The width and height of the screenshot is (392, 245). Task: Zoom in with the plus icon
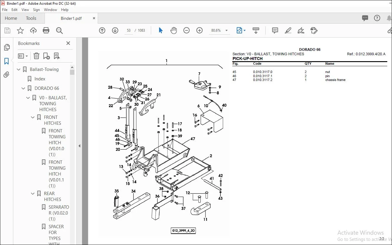(x=200, y=30)
